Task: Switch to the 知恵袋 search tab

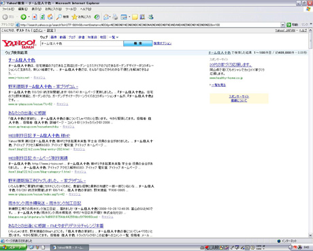Action: (x=93, y=37)
